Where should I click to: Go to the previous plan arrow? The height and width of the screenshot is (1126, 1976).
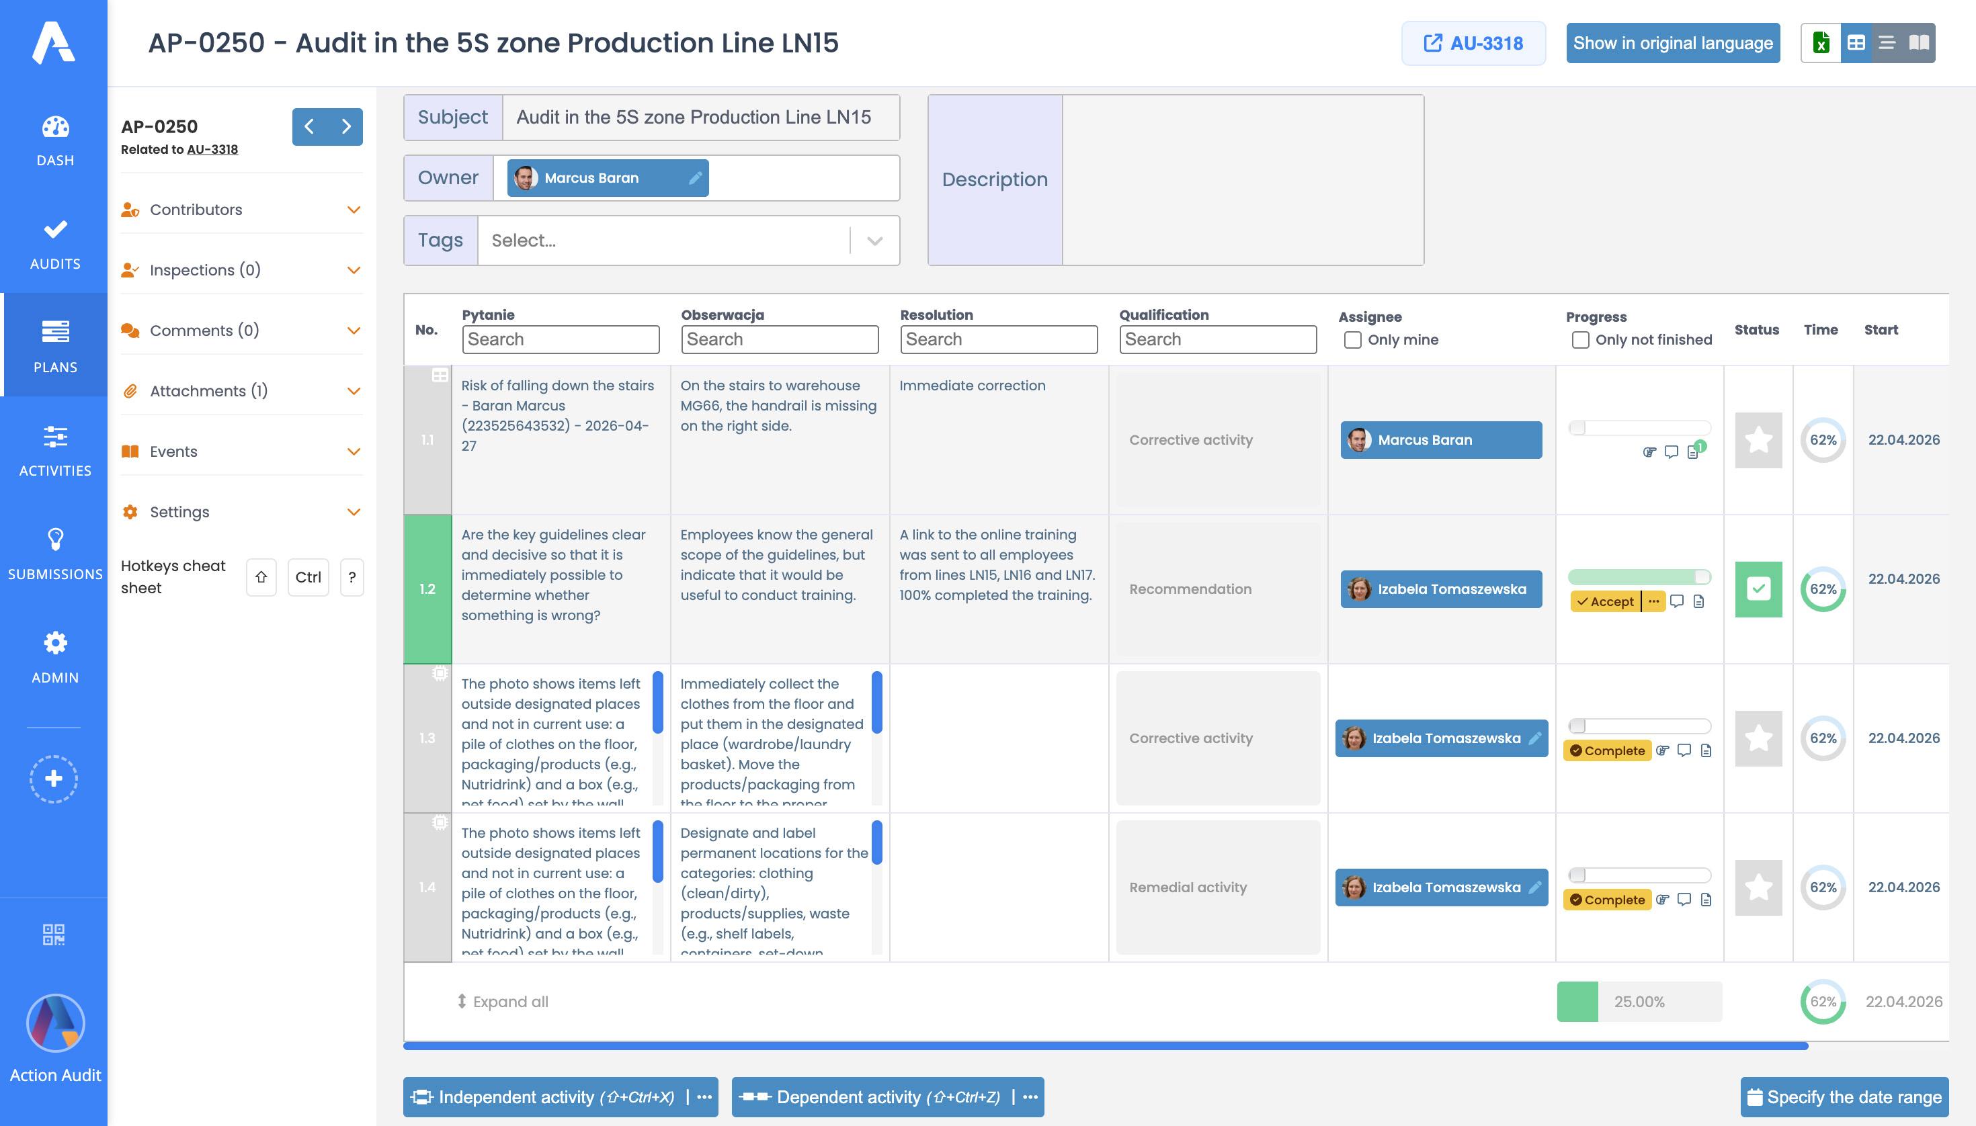pos(309,126)
